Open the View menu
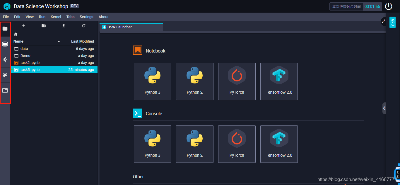 [x=30, y=17]
